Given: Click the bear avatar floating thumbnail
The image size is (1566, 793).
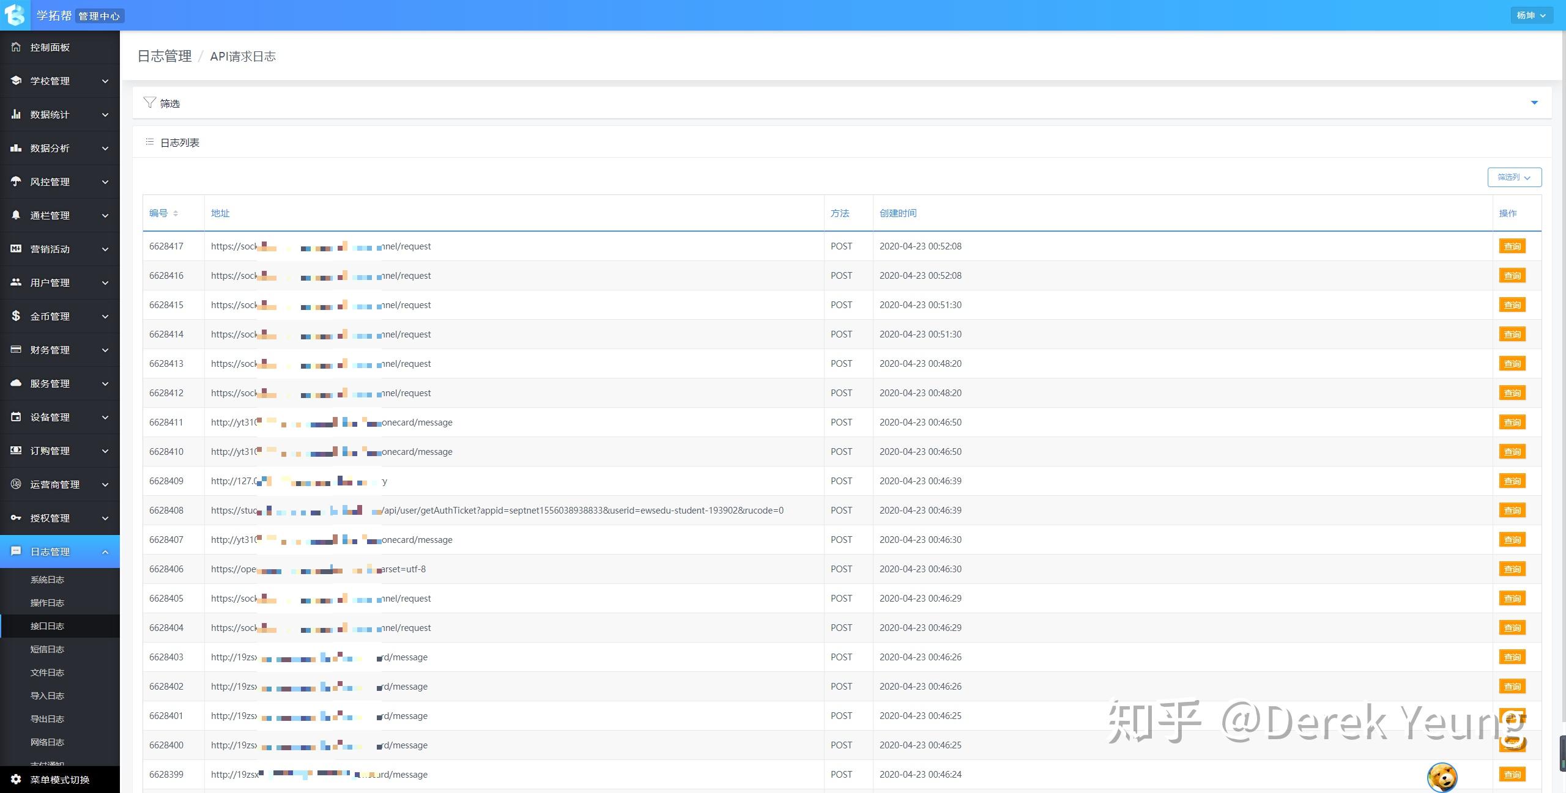Looking at the screenshot, I should click(x=1442, y=777).
